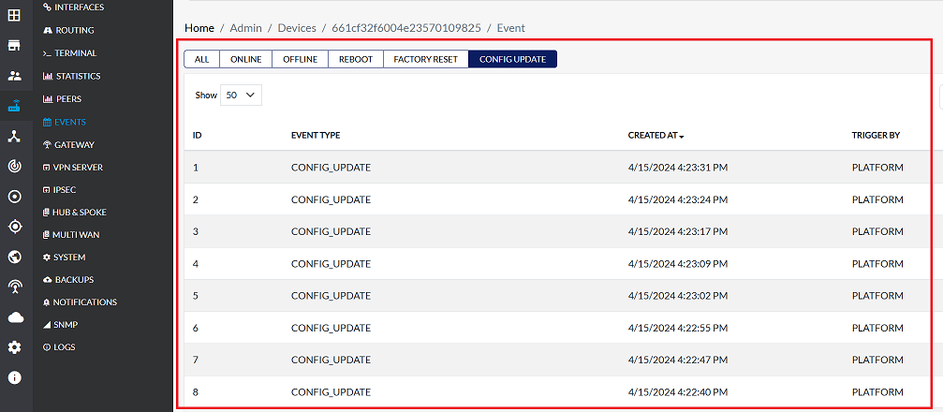Open device ID 661cf32f6004e23570109825 breadcrumb

pos(406,28)
